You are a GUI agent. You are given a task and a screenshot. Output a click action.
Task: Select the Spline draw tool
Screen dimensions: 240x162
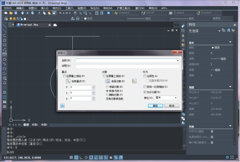point(4,64)
